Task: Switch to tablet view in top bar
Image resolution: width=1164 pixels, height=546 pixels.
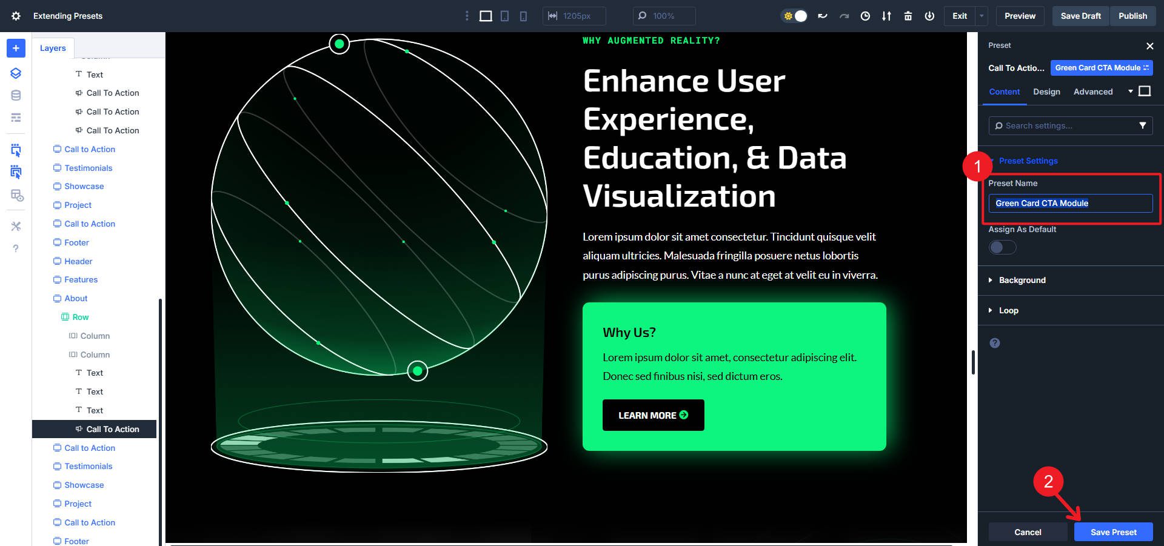Action: click(504, 16)
